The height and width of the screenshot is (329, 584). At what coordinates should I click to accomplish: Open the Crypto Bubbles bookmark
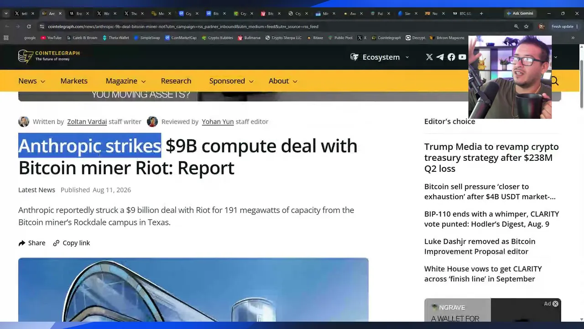(217, 38)
